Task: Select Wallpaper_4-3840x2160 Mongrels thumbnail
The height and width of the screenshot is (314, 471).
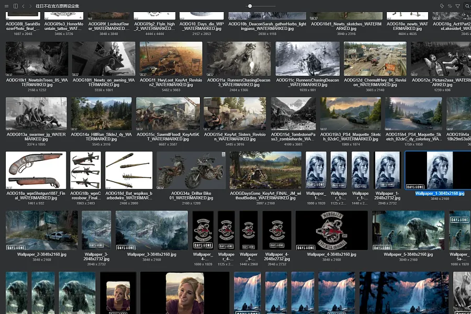Action: (x=332, y=230)
